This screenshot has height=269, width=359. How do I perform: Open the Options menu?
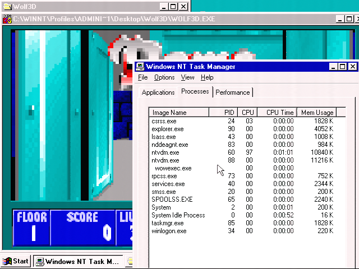pos(164,77)
